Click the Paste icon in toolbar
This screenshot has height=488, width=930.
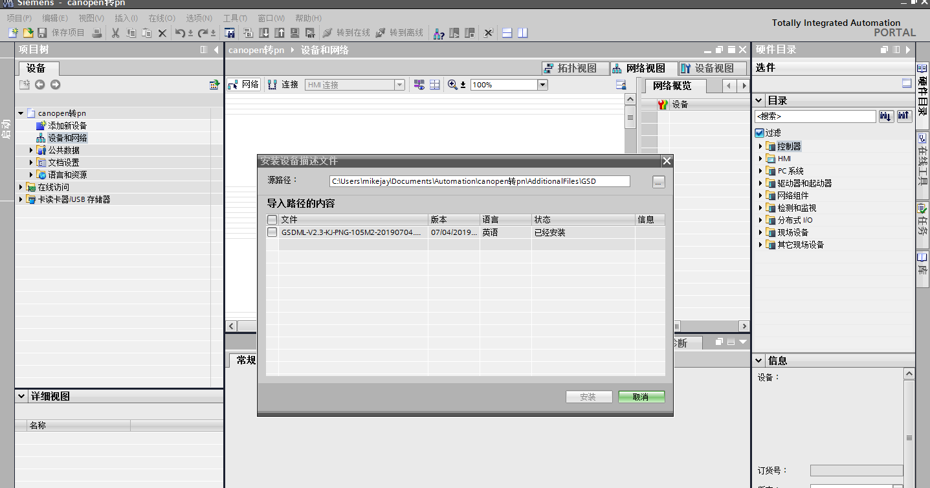pyautogui.click(x=147, y=32)
